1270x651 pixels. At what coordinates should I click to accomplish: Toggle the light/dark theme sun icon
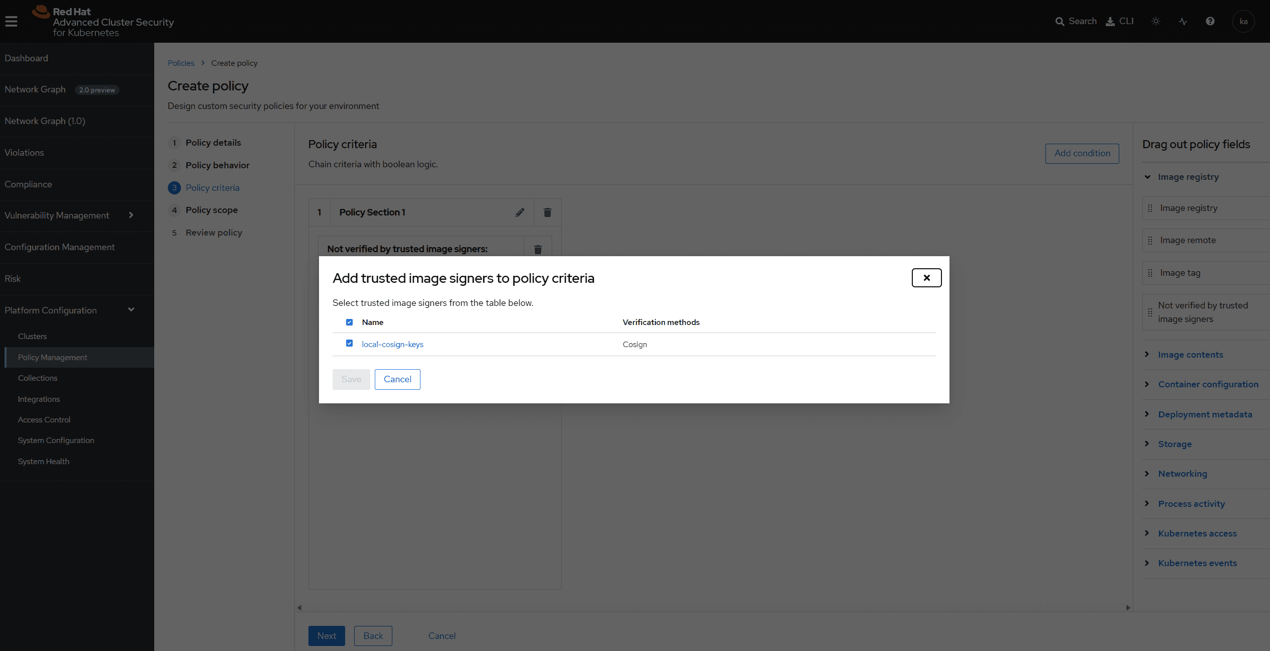click(x=1156, y=21)
